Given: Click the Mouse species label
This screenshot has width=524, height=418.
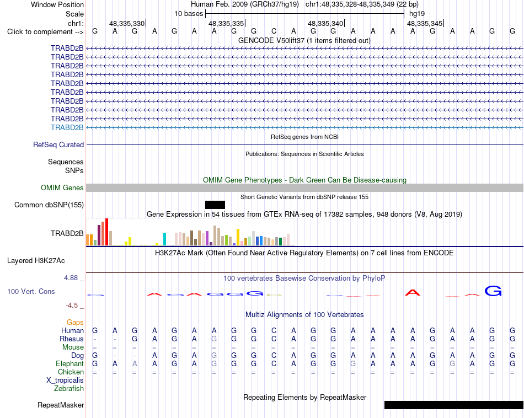Looking at the screenshot, I should point(73,347).
